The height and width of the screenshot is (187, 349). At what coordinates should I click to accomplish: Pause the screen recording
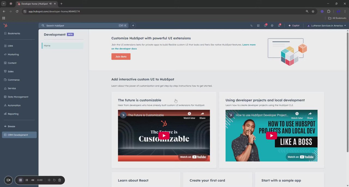click(27, 180)
